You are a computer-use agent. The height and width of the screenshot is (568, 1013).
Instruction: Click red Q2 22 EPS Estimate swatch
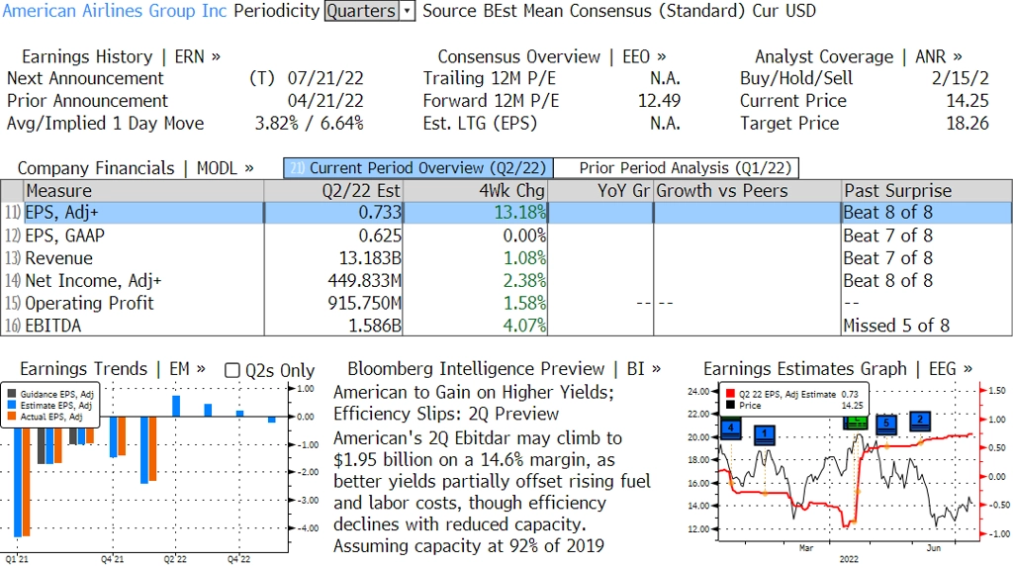(730, 394)
